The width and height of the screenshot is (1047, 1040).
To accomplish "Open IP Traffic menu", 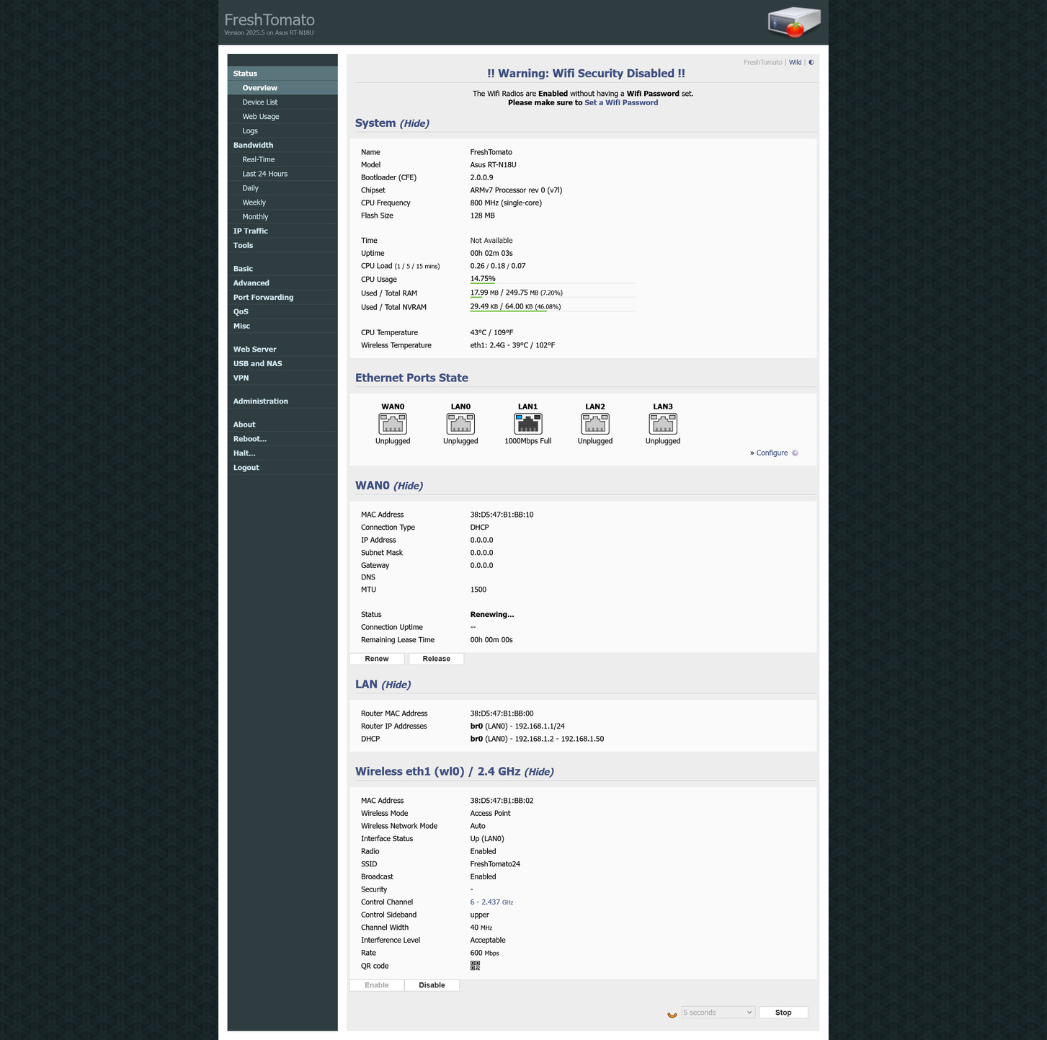I will click(282, 231).
